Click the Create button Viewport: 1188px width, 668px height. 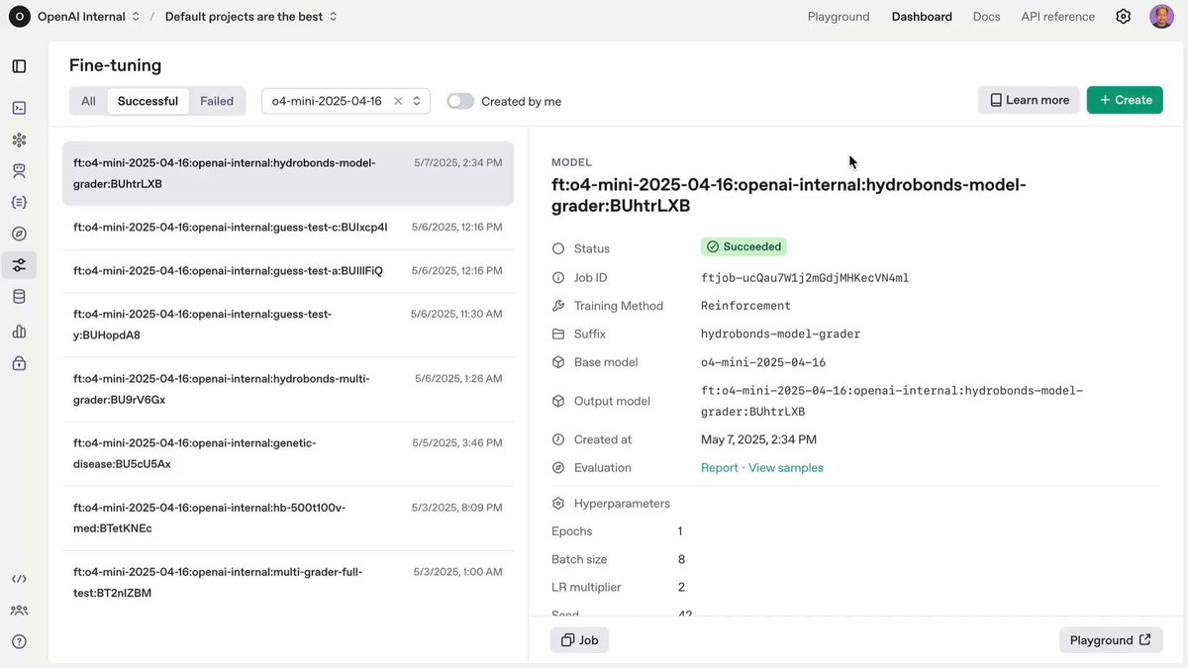[x=1125, y=100]
